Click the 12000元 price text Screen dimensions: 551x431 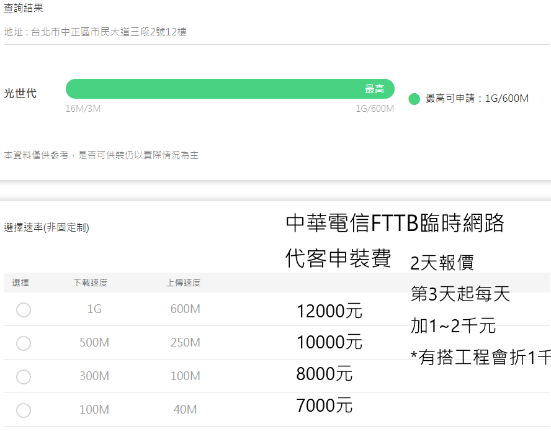pos(329,311)
